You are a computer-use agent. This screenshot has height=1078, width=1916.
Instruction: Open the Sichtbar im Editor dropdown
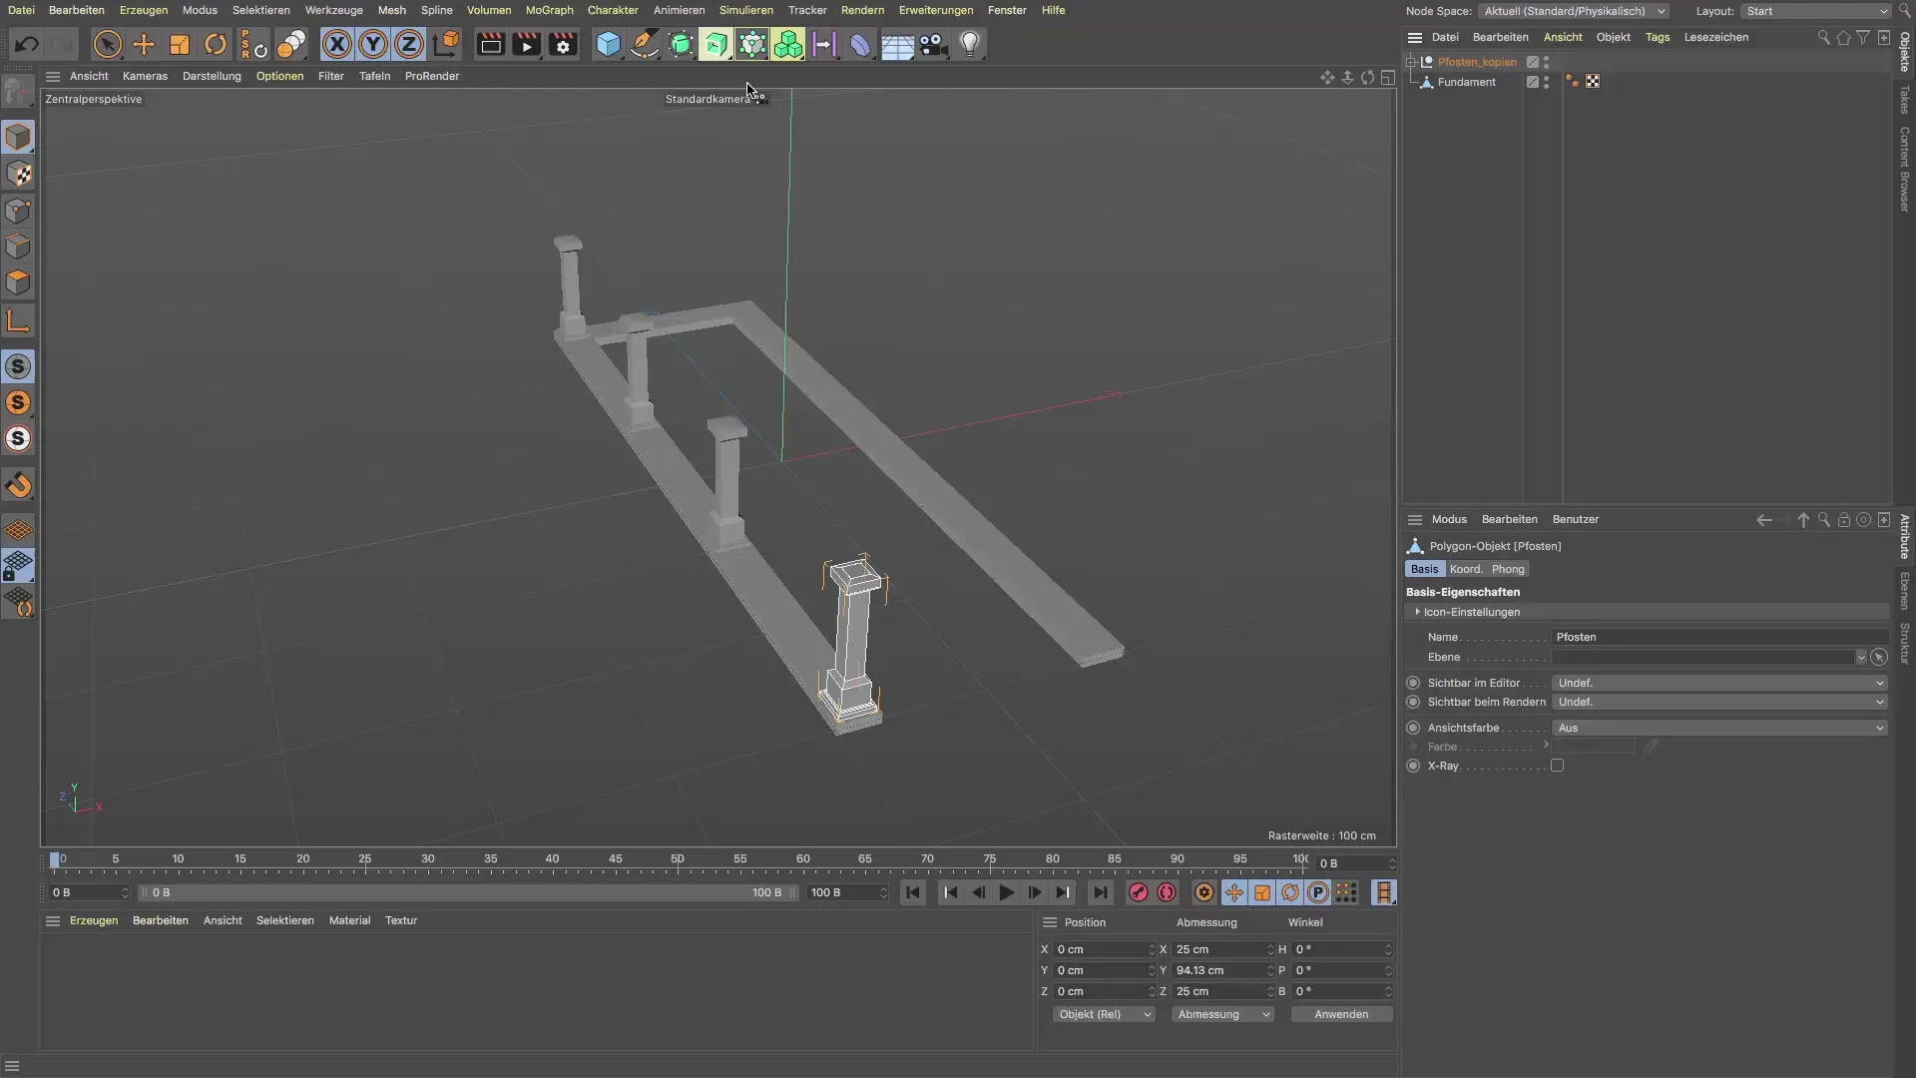click(x=1719, y=683)
